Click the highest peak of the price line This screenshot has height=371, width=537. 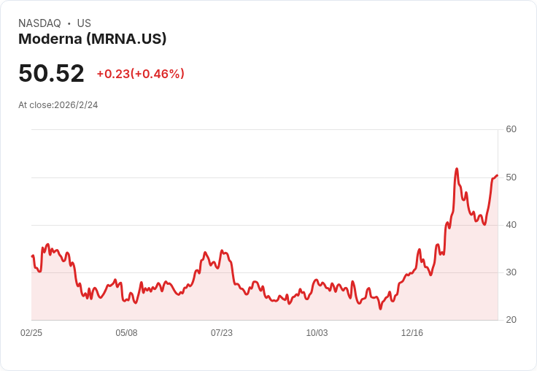coord(457,169)
